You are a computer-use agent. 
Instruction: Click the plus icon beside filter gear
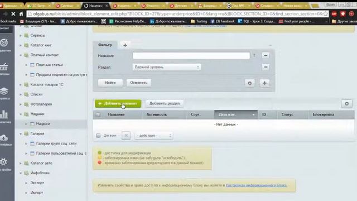(264, 83)
